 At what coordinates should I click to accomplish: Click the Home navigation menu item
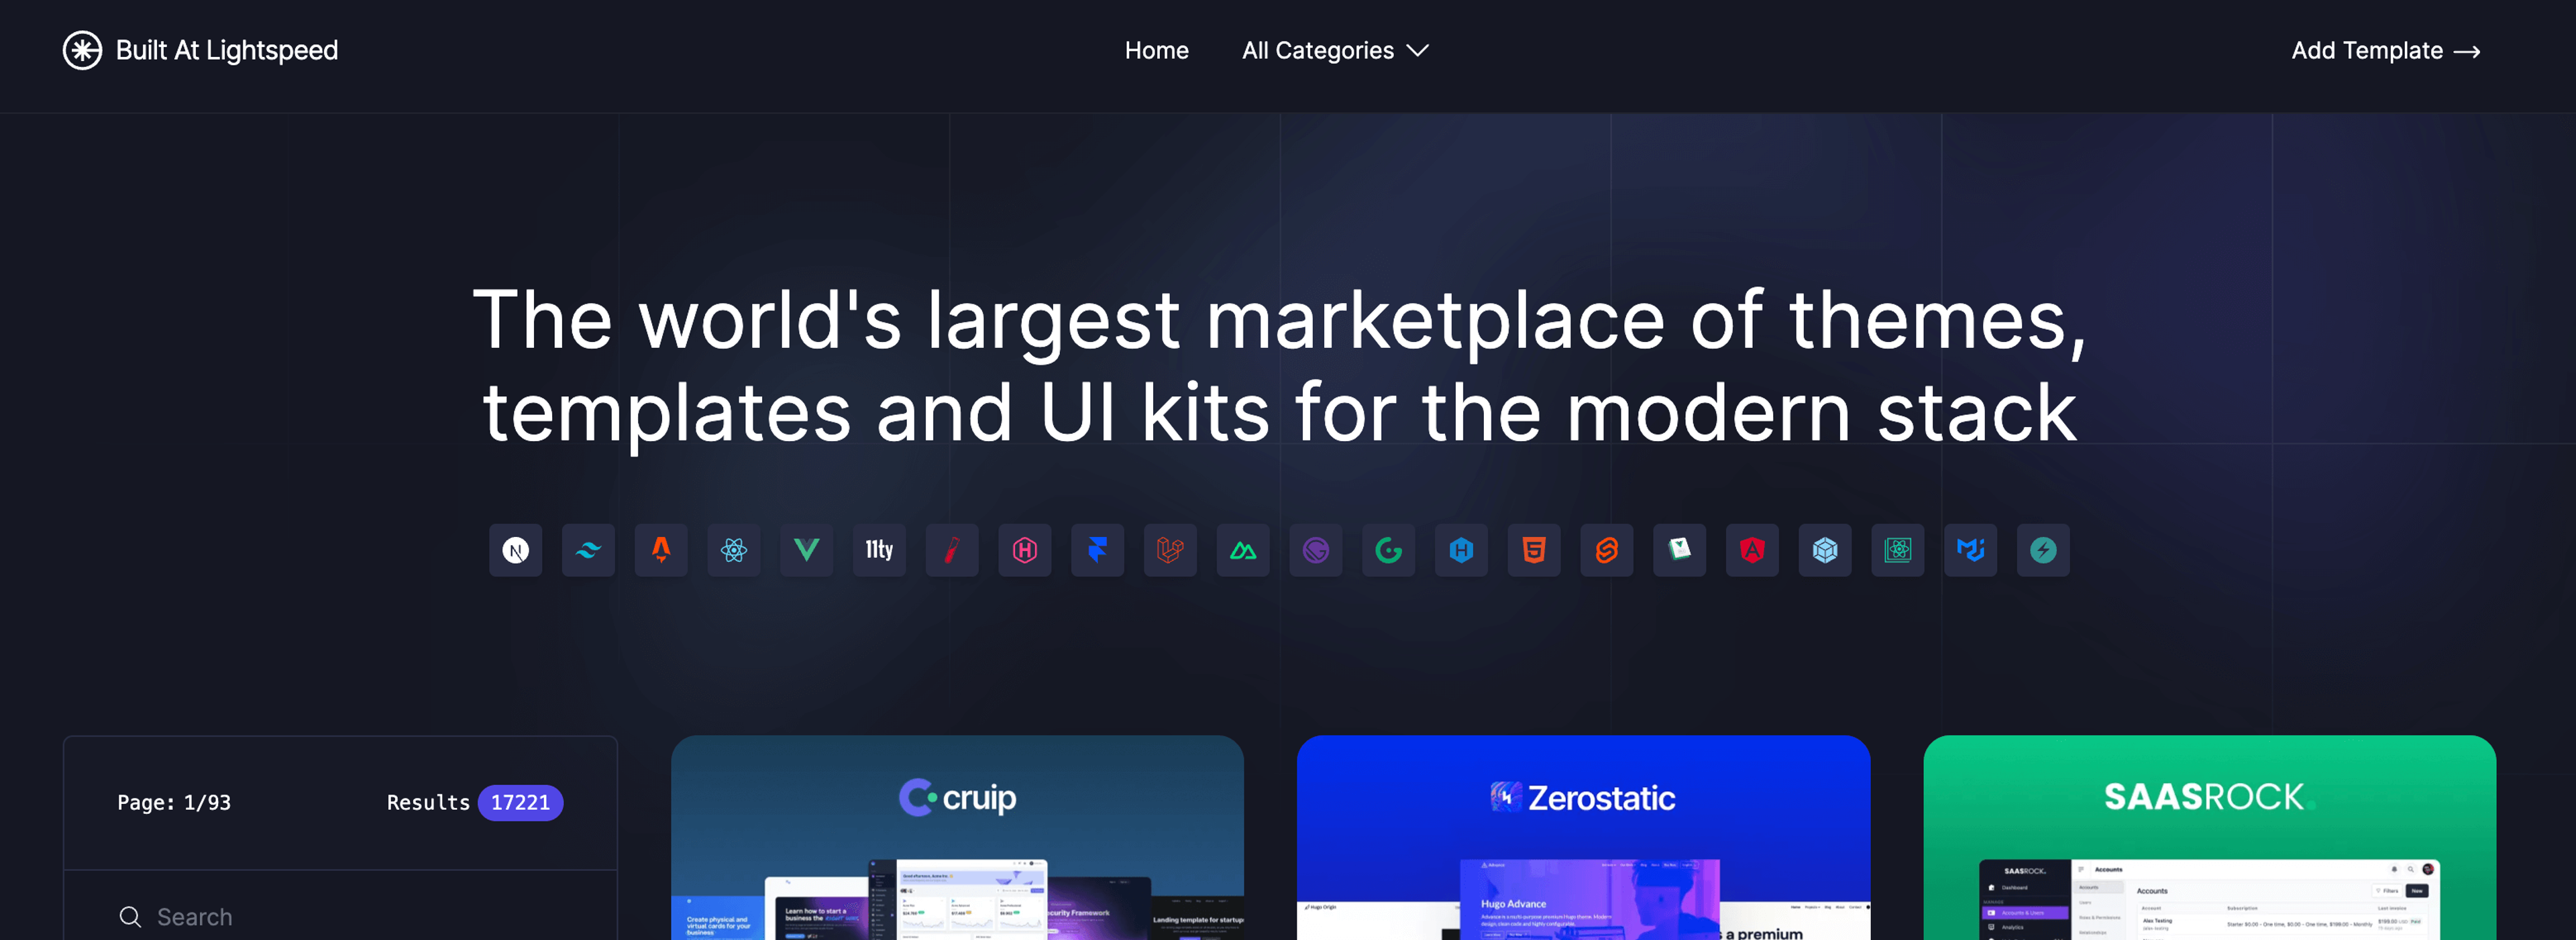(1157, 50)
